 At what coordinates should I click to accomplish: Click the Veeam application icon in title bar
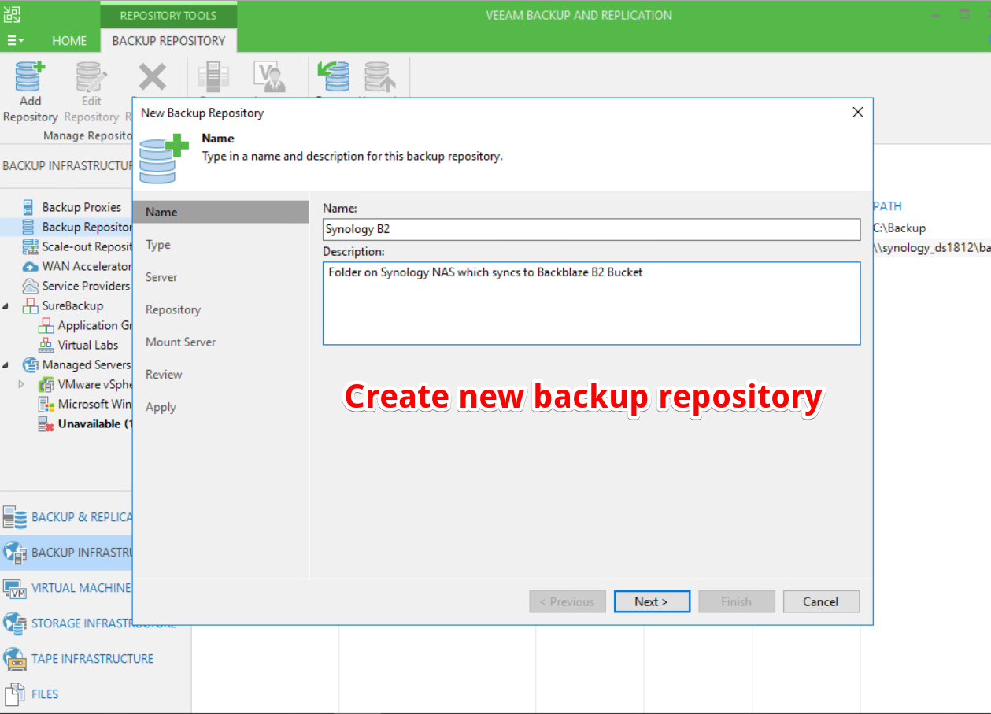click(x=12, y=14)
